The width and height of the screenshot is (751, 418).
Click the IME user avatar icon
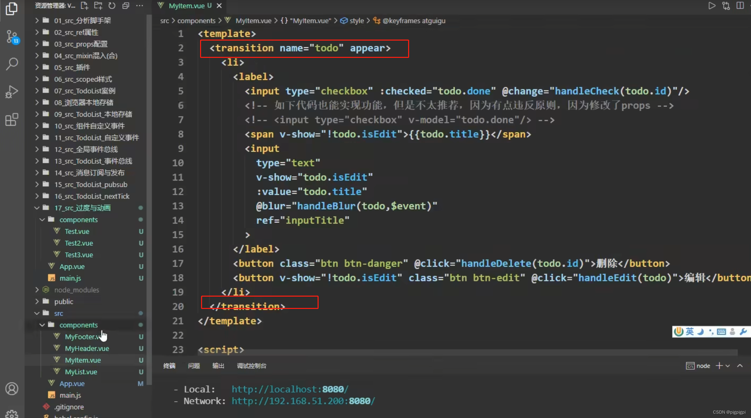click(732, 332)
